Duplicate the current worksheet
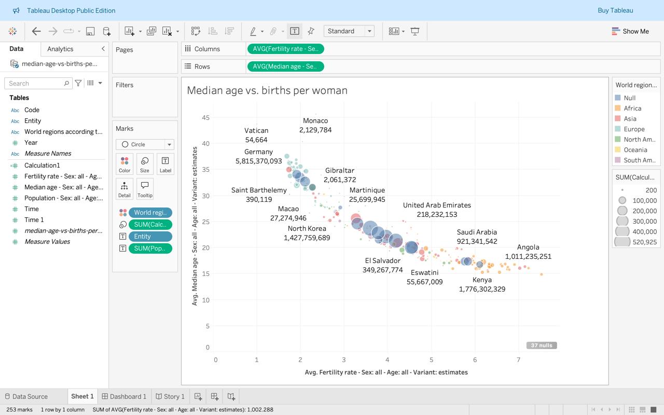Screen dimensions: 664x415 pyautogui.click(x=151, y=31)
